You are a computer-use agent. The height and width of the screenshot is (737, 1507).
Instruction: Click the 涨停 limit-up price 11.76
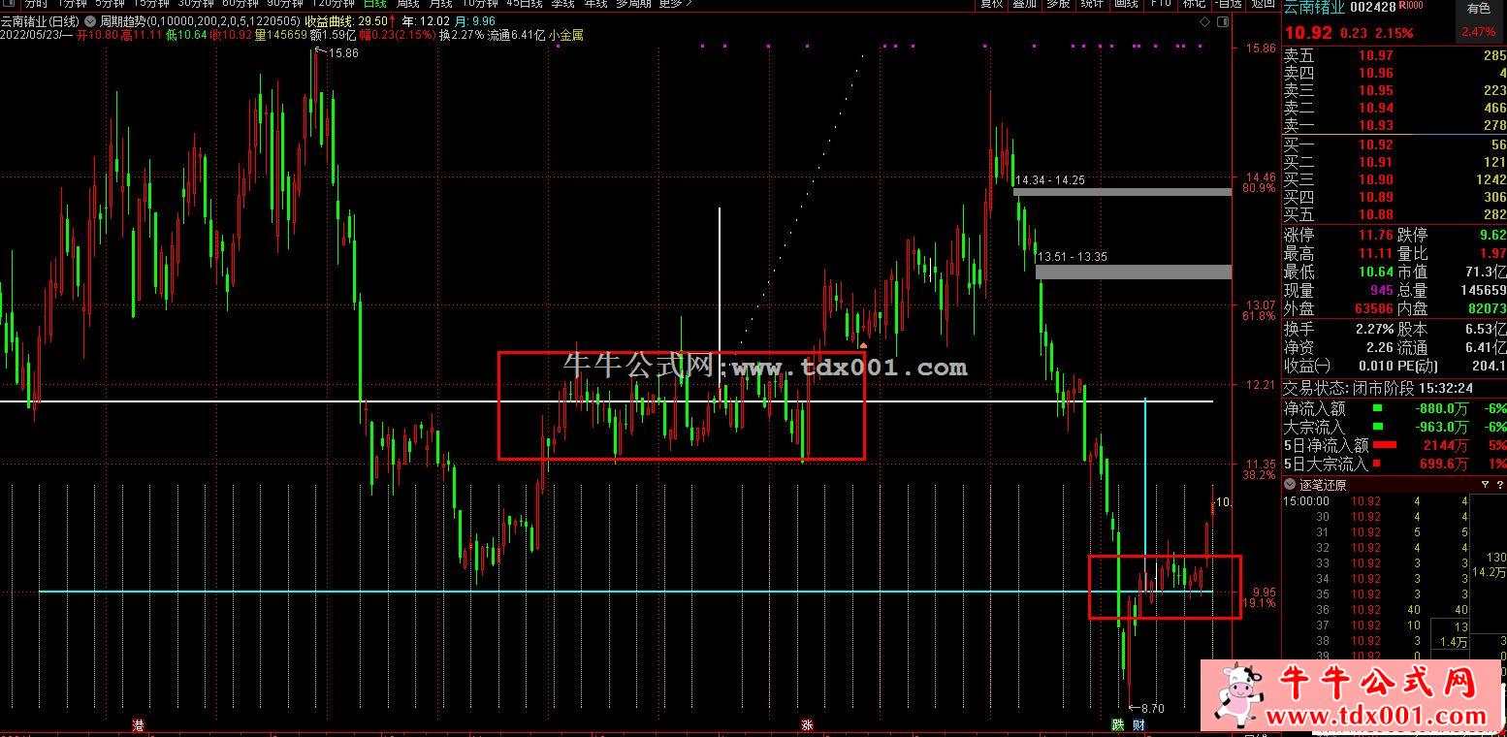pos(1375,235)
